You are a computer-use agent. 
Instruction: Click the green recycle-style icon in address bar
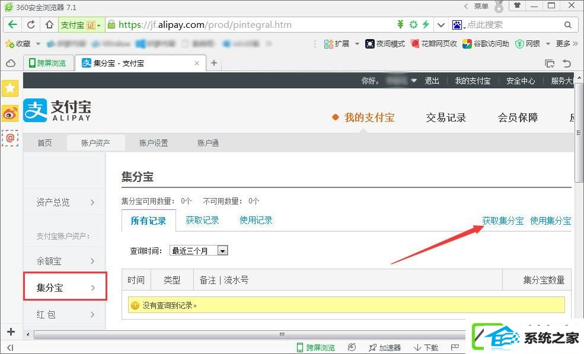(x=413, y=24)
